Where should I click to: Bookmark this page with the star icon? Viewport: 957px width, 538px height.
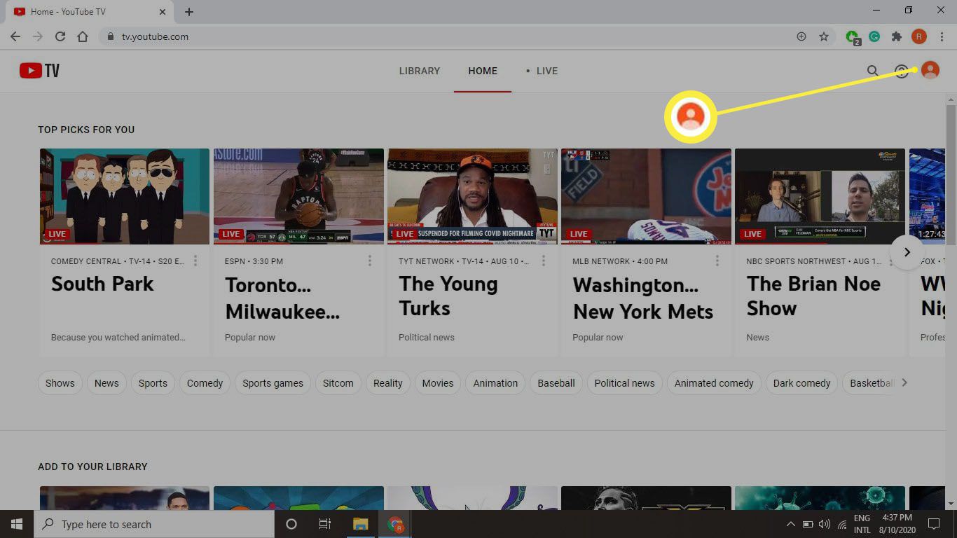click(x=824, y=36)
